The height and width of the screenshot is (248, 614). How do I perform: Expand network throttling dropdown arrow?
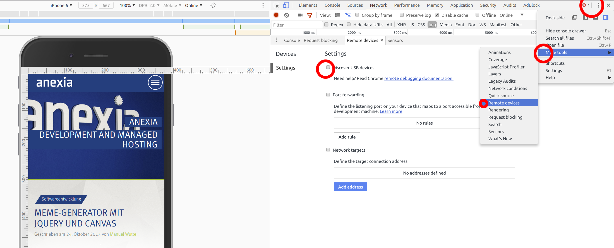pyautogui.click(x=522, y=15)
